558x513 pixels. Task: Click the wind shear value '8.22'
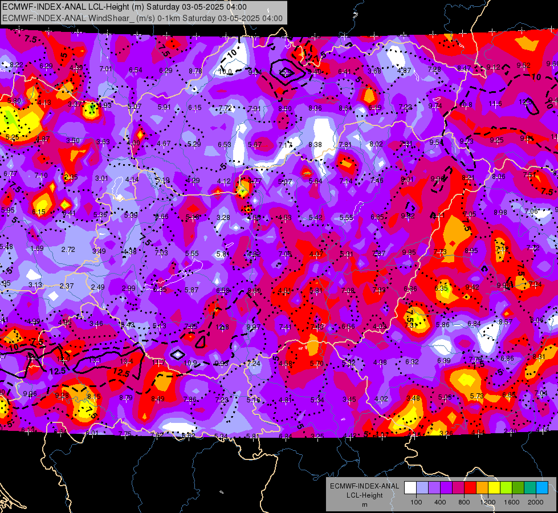click(x=17, y=65)
